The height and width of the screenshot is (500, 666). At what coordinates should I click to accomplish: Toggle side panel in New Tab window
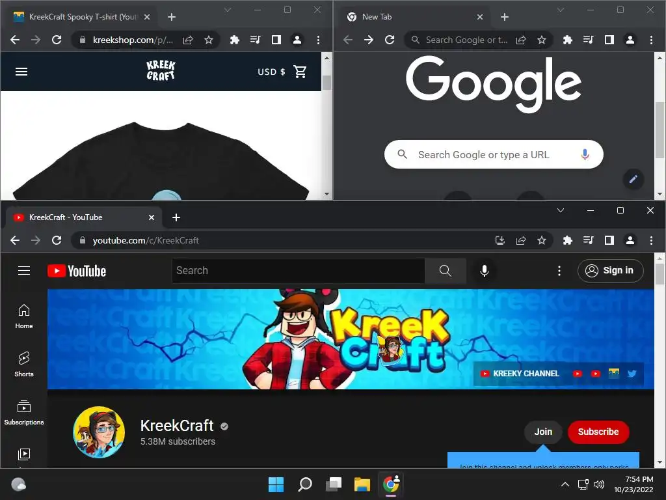(x=609, y=40)
